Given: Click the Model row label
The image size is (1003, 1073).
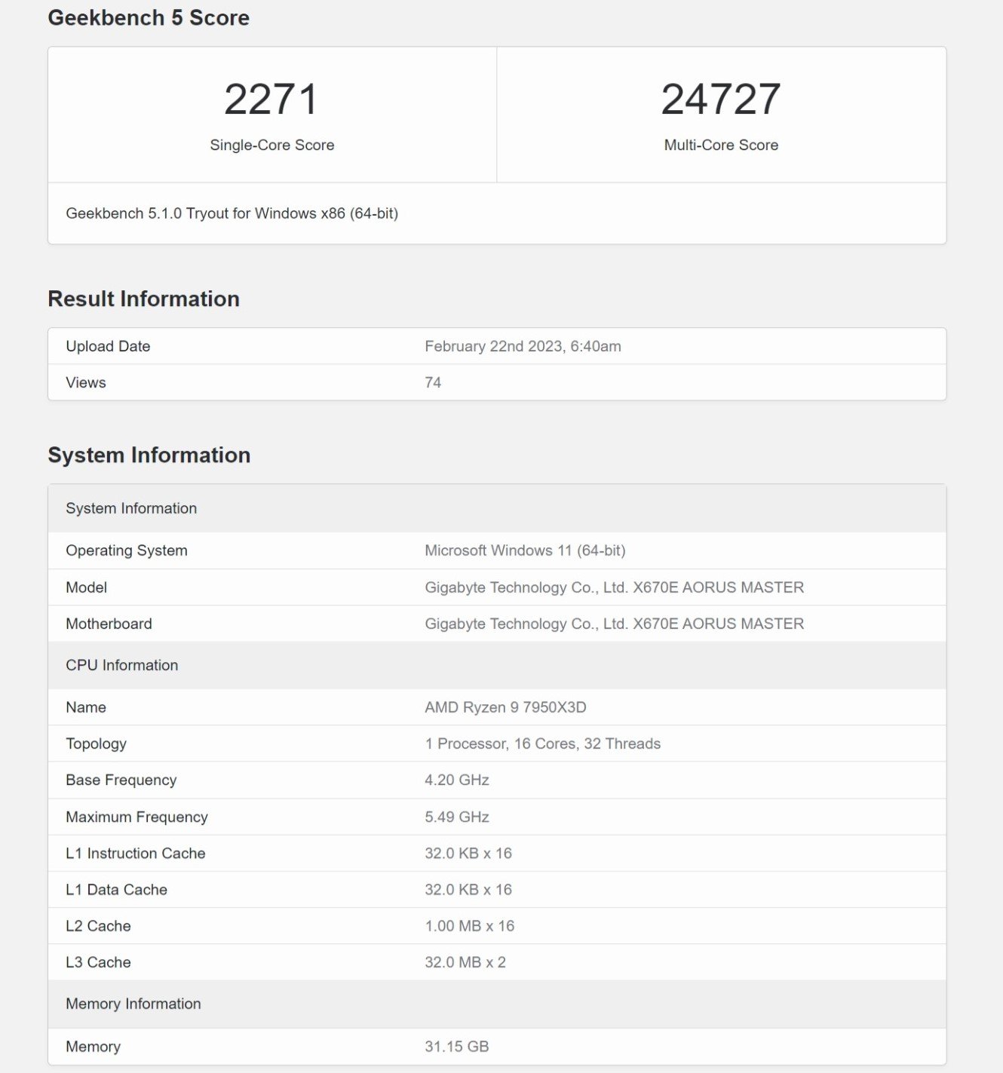Looking at the screenshot, I should (86, 587).
